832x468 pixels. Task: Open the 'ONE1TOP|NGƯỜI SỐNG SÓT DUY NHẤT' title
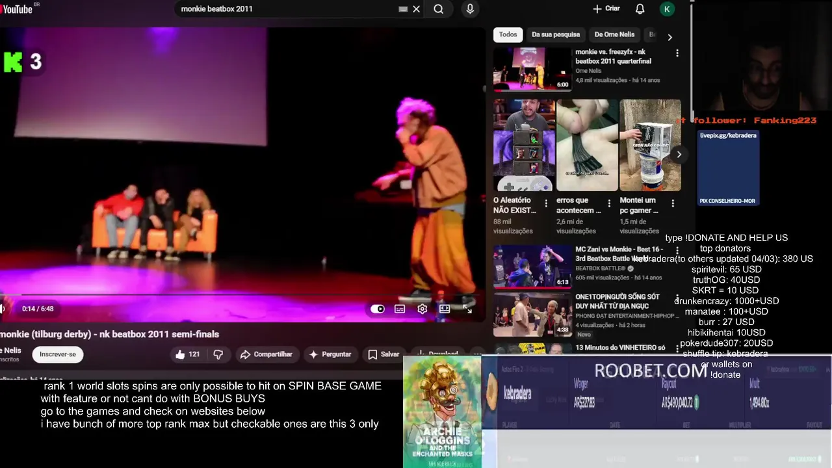[x=617, y=302]
